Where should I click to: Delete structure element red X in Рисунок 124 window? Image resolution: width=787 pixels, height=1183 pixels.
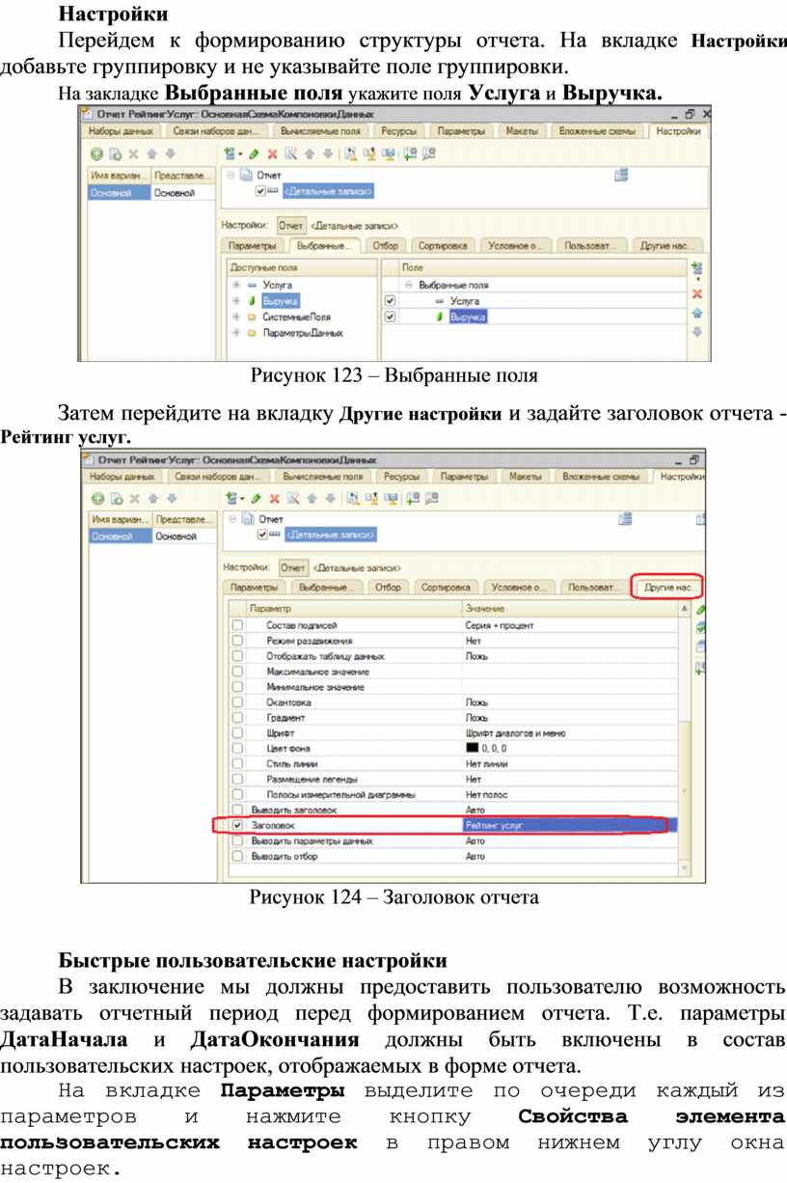273,498
